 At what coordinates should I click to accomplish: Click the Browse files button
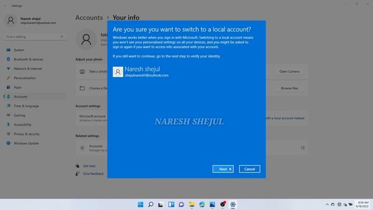pyautogui.click(x=289, y=88)
